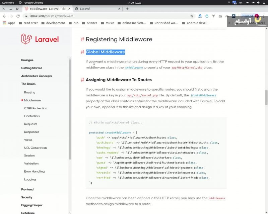This screenshot has width=268, height=214.
Task: Click the Laravel logo in the sidebar
Action: [x=40, y=39]
